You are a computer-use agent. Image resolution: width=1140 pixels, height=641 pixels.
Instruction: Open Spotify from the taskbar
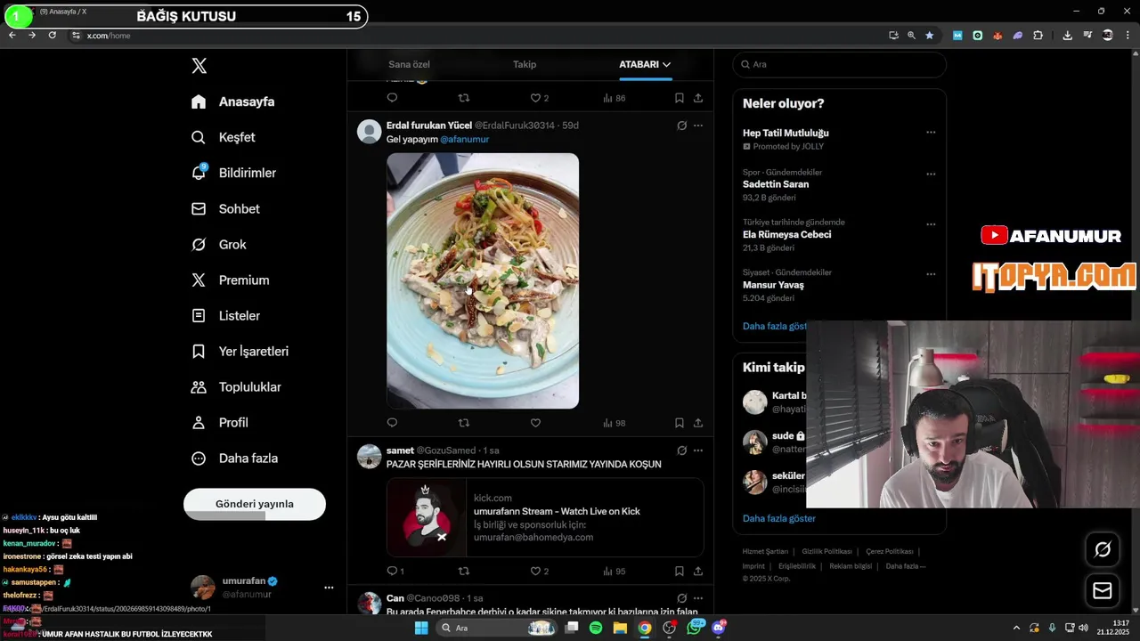point(596,628)
